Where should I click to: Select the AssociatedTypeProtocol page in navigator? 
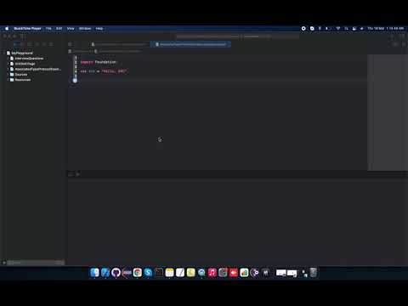(37, 69)
